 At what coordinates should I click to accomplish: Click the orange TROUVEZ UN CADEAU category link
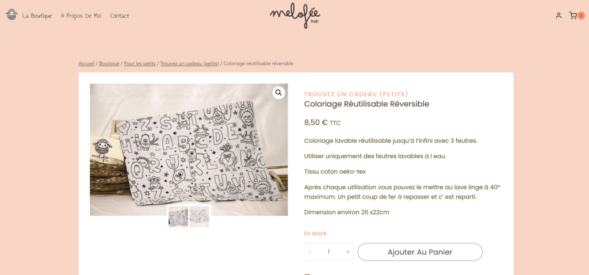(x=356, y=94)
